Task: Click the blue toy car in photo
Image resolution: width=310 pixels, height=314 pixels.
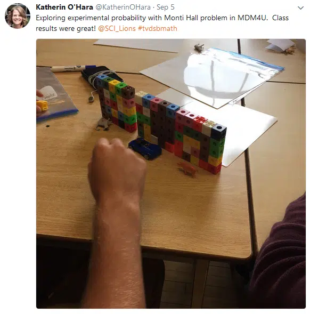Action: tap(145, 148)
